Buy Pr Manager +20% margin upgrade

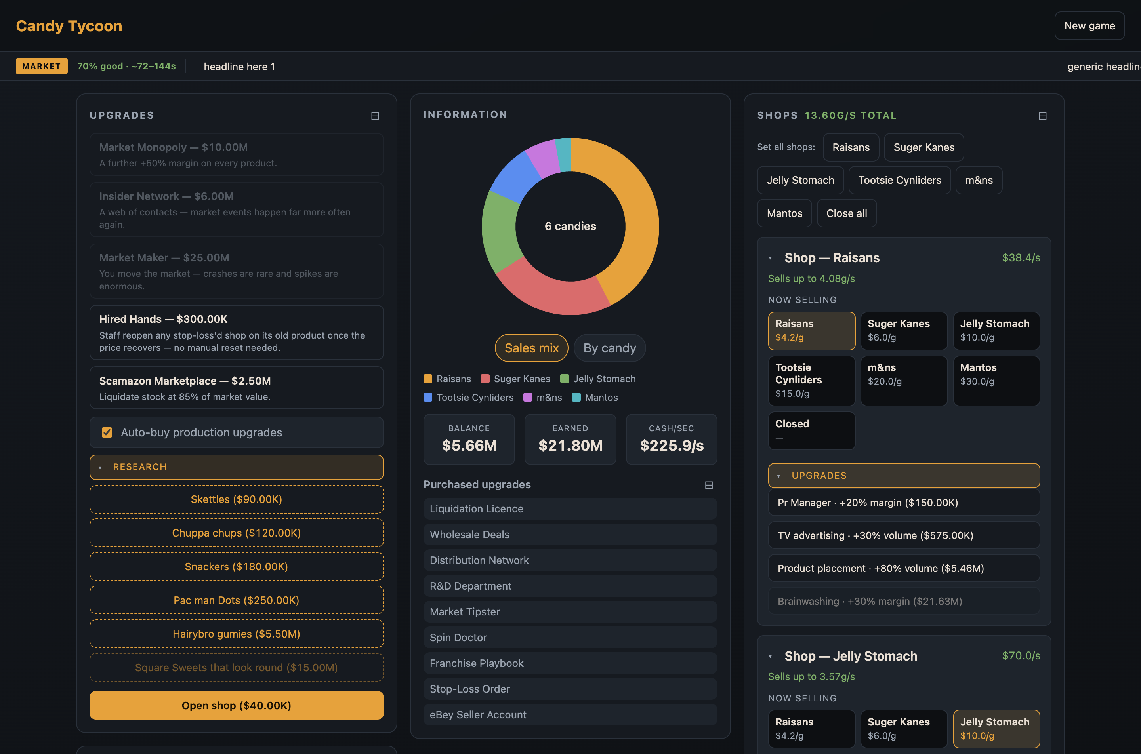[x=904, y=503]
